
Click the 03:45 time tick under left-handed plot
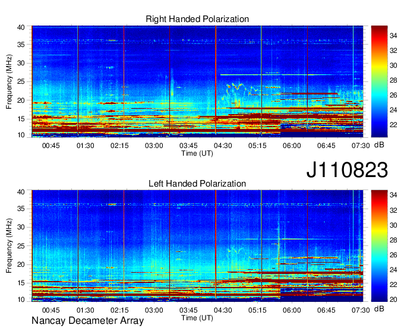point(188,310)
